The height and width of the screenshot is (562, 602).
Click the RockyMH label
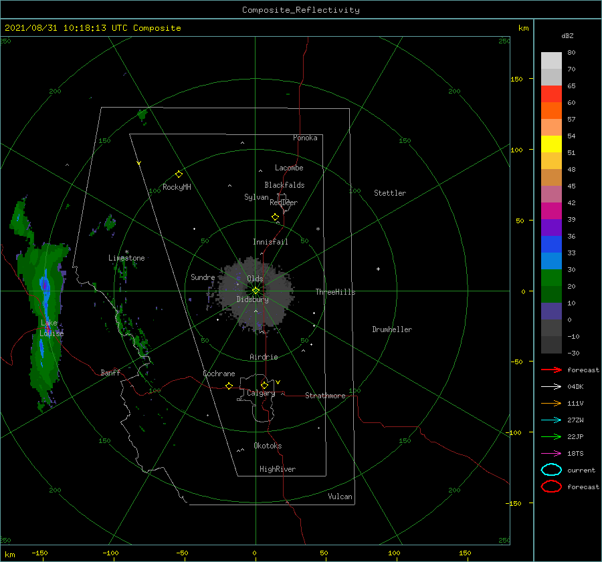(x=177, y=187)
